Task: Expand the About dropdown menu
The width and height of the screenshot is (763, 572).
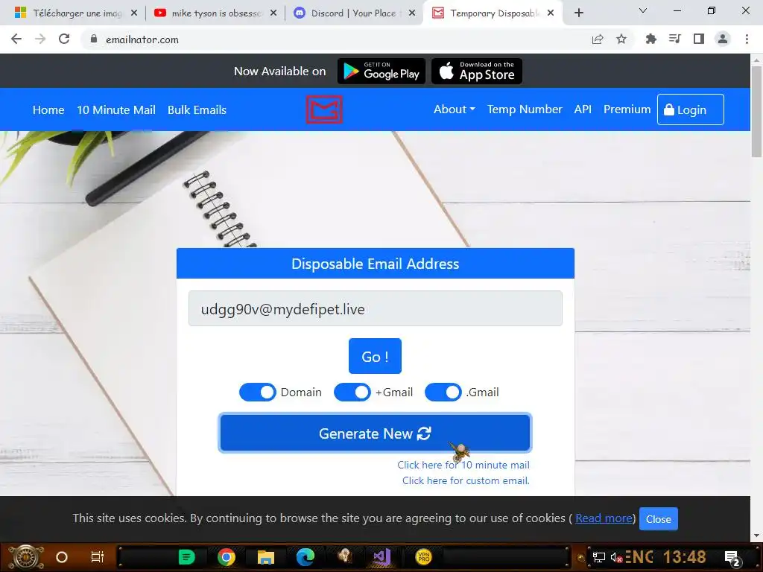Action: (x=454, y=109)
